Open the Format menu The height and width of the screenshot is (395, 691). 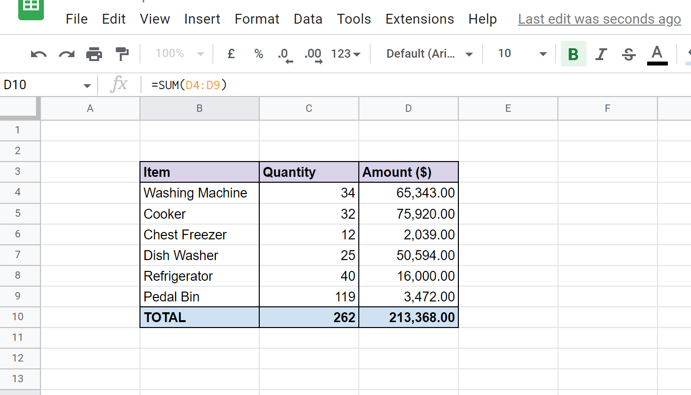[x=257, y=19]
